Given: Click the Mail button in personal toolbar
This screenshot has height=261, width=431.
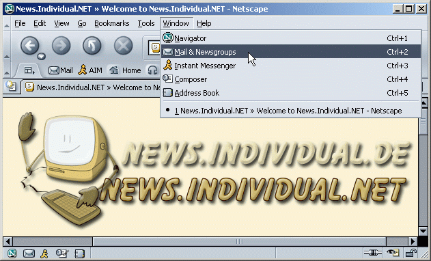Looking at the screenshot, I should click(61, 70).
